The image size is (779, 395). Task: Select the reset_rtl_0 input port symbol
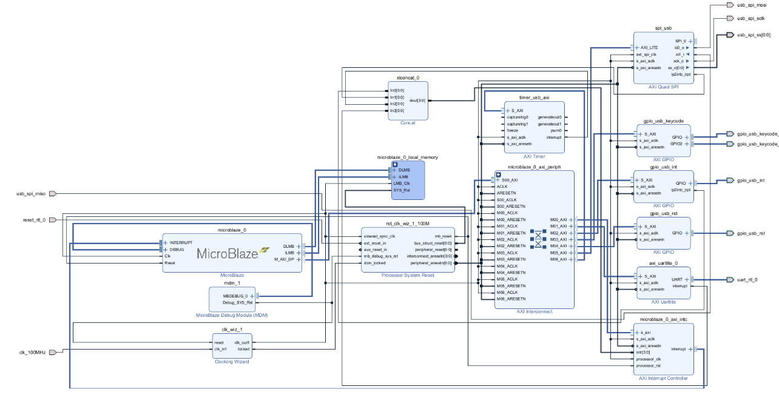pyautogui.click(x=52, y=219)
